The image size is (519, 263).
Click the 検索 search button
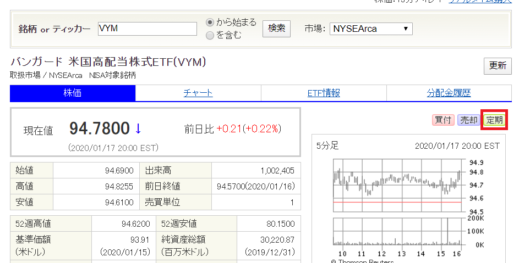pyautogui.click(x=276, y=29)
